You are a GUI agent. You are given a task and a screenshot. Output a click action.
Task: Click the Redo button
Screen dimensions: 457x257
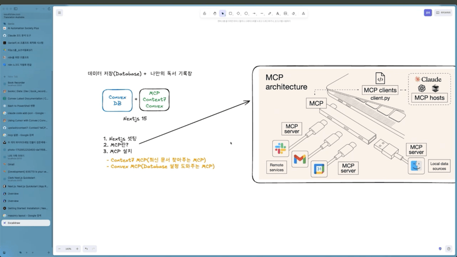point(93,249)
